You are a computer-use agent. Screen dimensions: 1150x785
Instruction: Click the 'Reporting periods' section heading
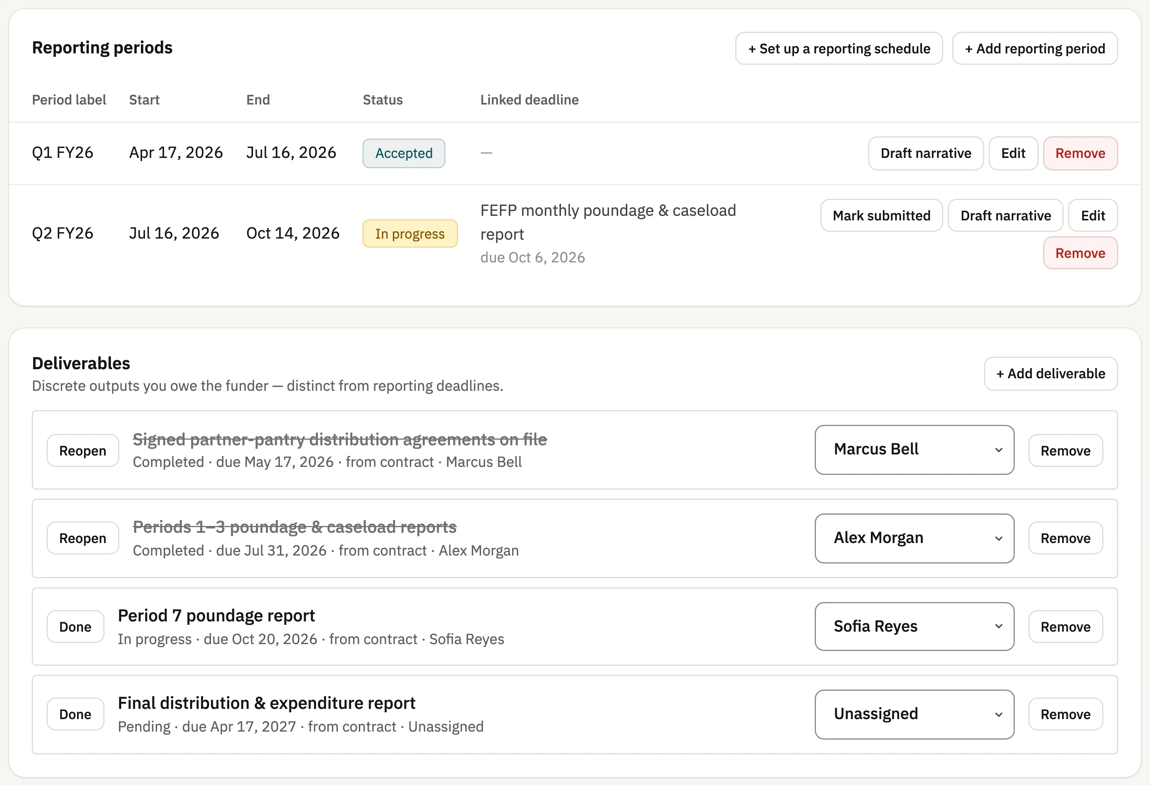click(x=102, y=48)
